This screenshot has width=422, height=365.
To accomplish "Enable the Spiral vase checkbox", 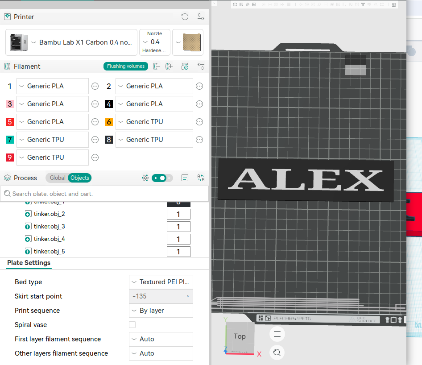I will tap(132, 325).
